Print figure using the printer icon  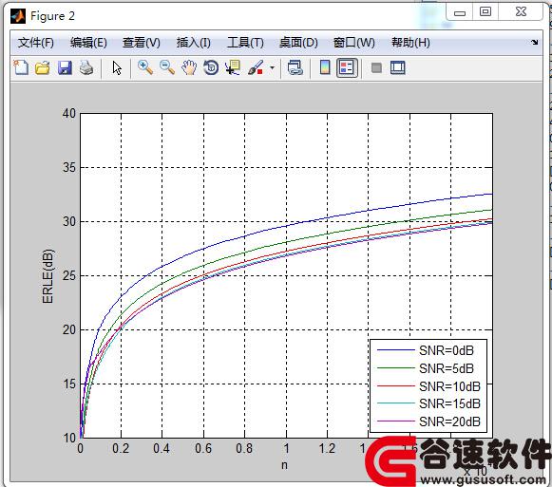pos(86,67)
